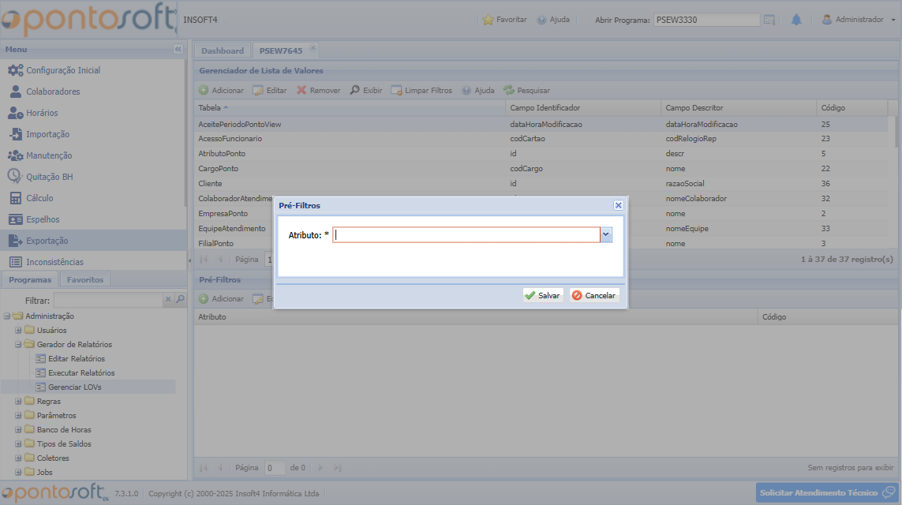Collapse the Menu panel with double-arrow icon
Image resolution: width=902 pixels, height=505 pixels.
178,49
